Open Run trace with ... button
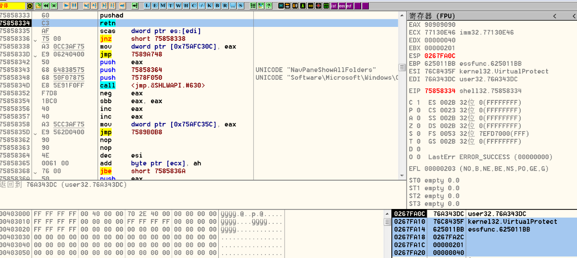 pos(233,5)
